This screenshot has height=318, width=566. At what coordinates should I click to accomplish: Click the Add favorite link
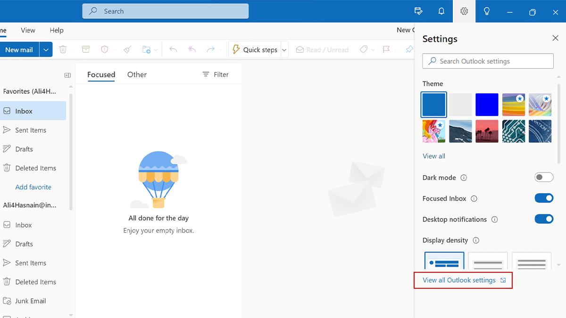click(33, 187)
